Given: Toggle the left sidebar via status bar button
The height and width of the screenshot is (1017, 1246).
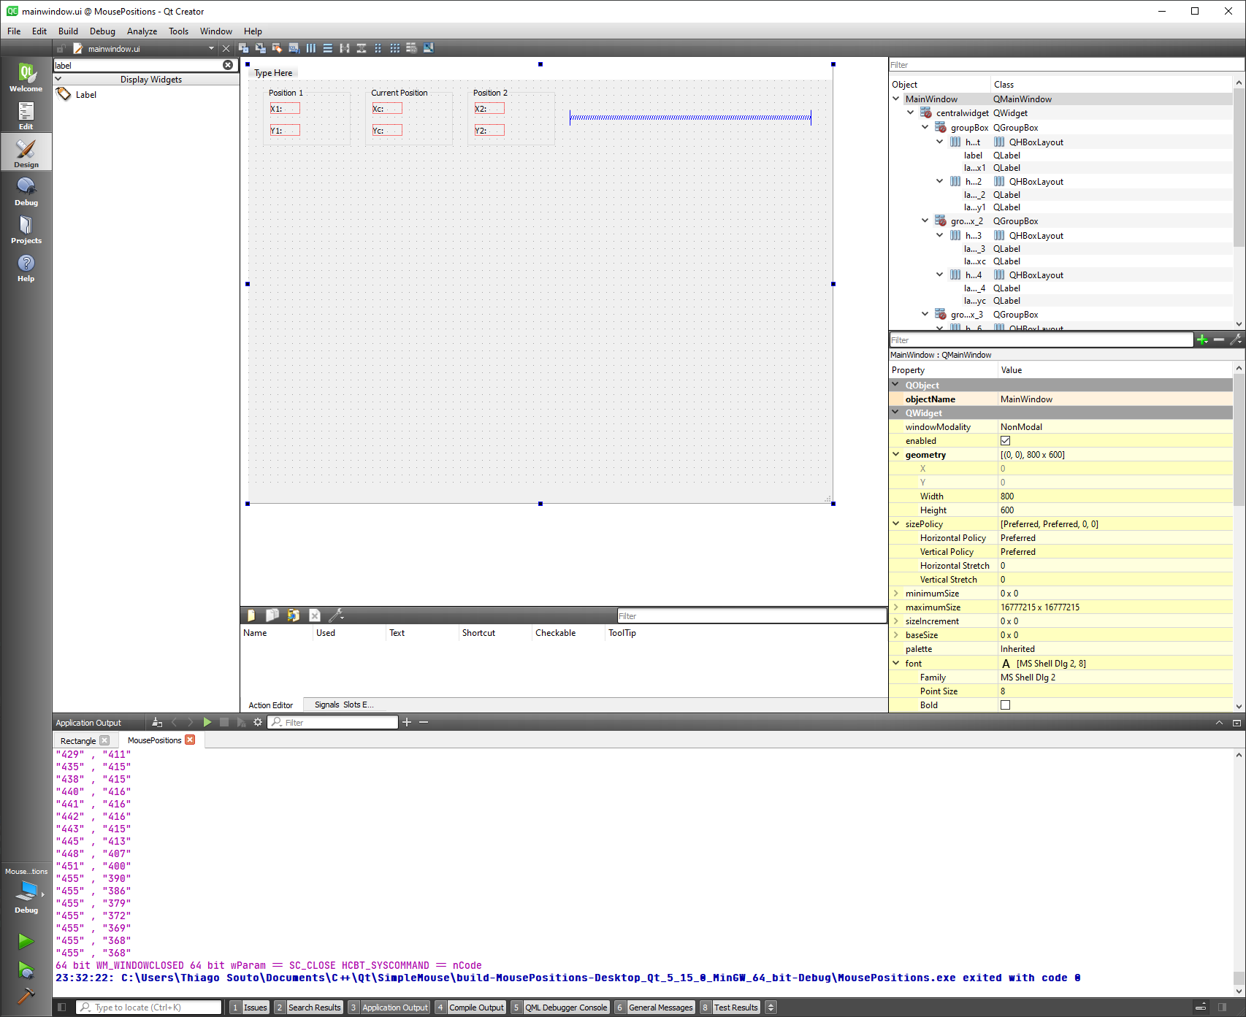Looking at the screenshot, I should tap(62, 1008).
